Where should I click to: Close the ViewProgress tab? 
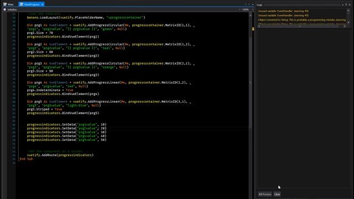pos(42,4)
